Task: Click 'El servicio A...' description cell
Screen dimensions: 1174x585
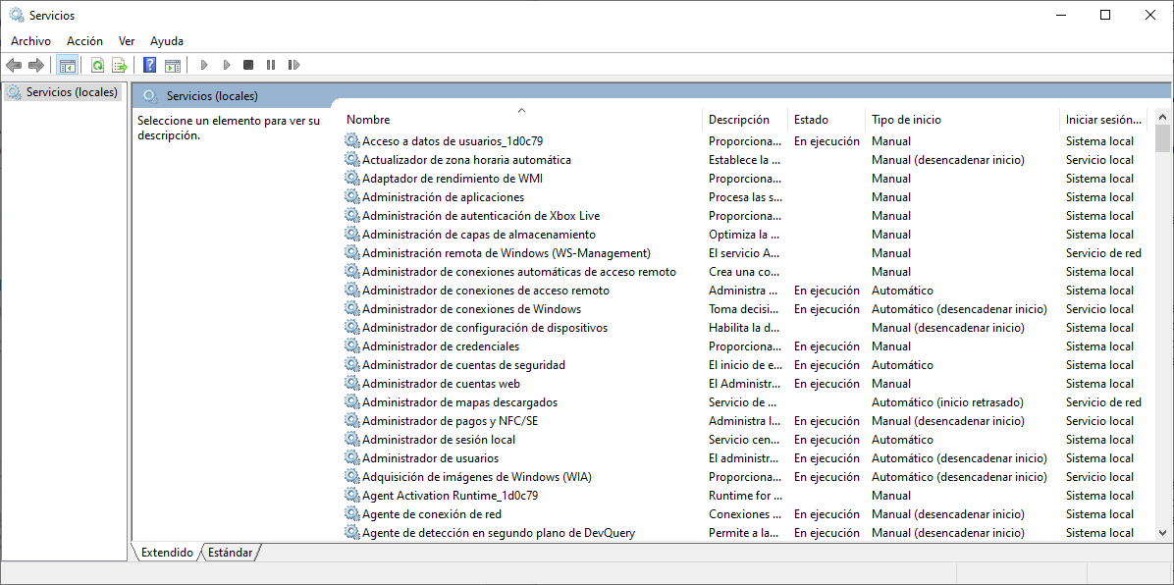Action: [x=745, y=253]
